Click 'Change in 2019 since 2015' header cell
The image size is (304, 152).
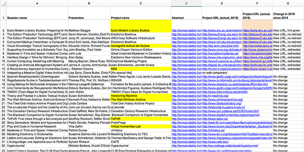[288, 13]
